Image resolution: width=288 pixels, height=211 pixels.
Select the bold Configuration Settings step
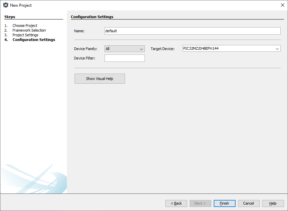34,40
